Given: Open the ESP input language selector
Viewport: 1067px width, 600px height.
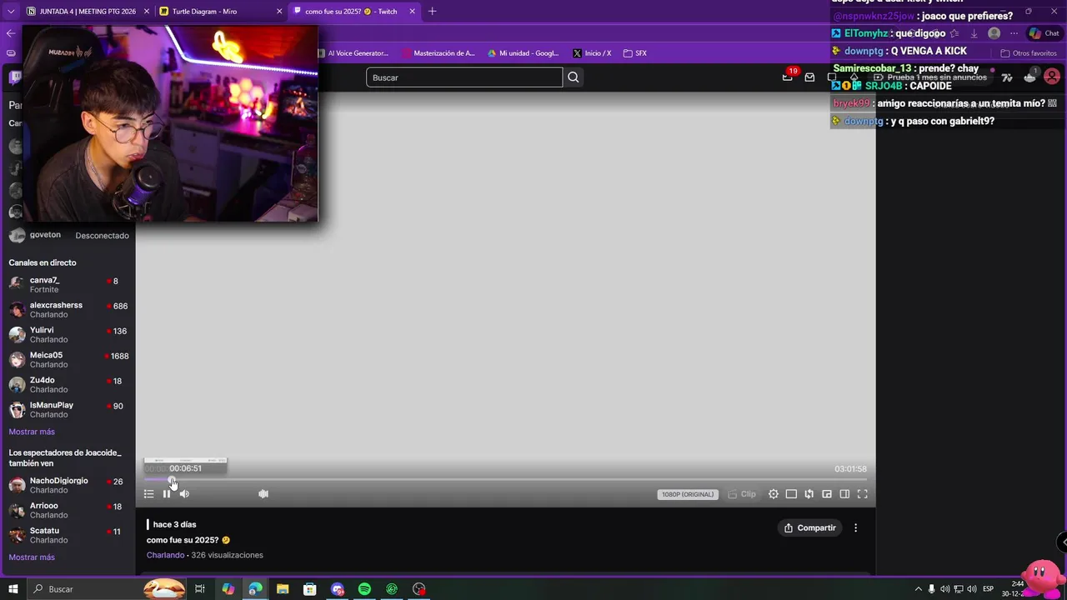Looking at the screenshot, I should [x=989, y=589].
